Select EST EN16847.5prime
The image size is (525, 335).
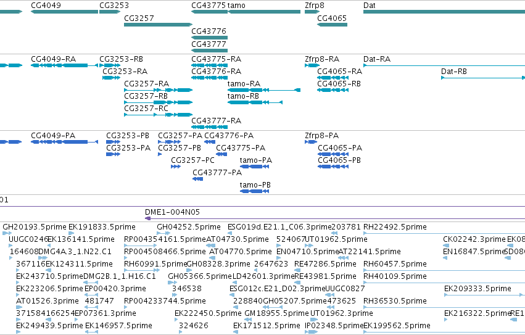[445, 258]
